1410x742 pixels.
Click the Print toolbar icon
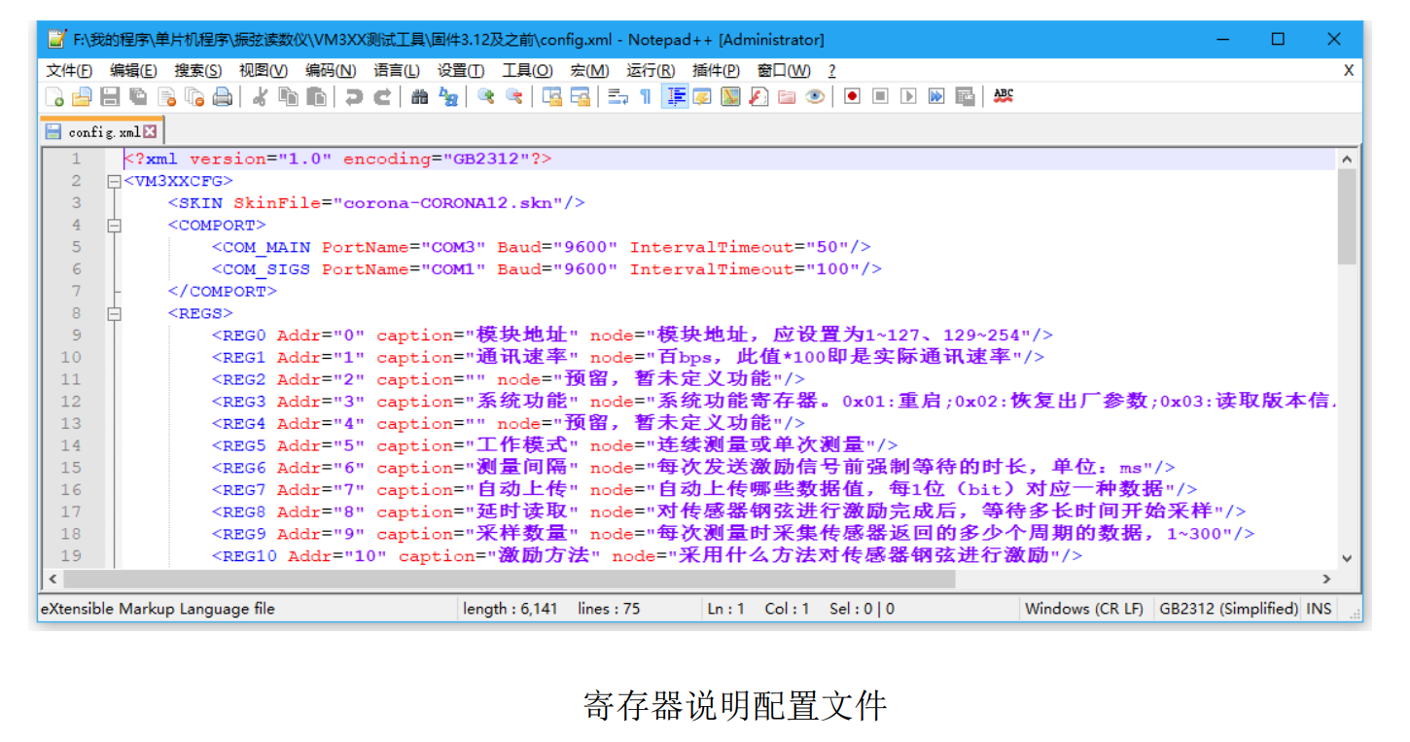[223, 96]
